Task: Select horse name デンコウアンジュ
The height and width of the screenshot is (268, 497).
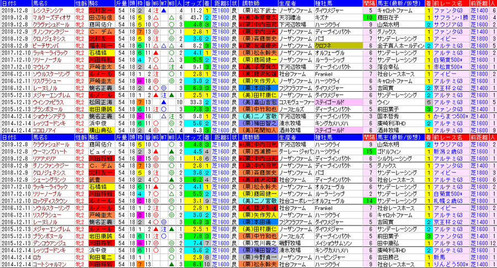Action: point(49,243)
